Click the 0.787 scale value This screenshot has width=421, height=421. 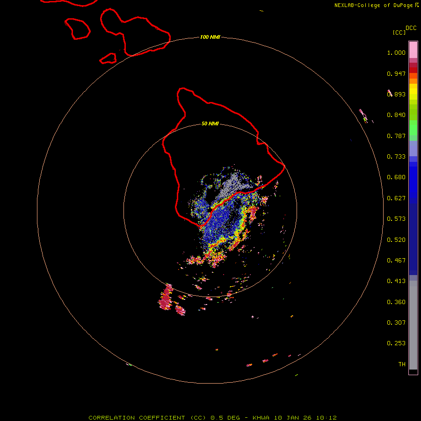[x=396, y=136]
